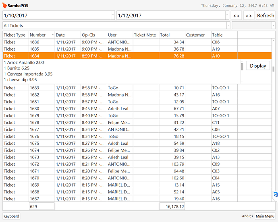The width and height of the screenshot is (278, 222).
Task: Select ticket number 1673
Action: 34,157
